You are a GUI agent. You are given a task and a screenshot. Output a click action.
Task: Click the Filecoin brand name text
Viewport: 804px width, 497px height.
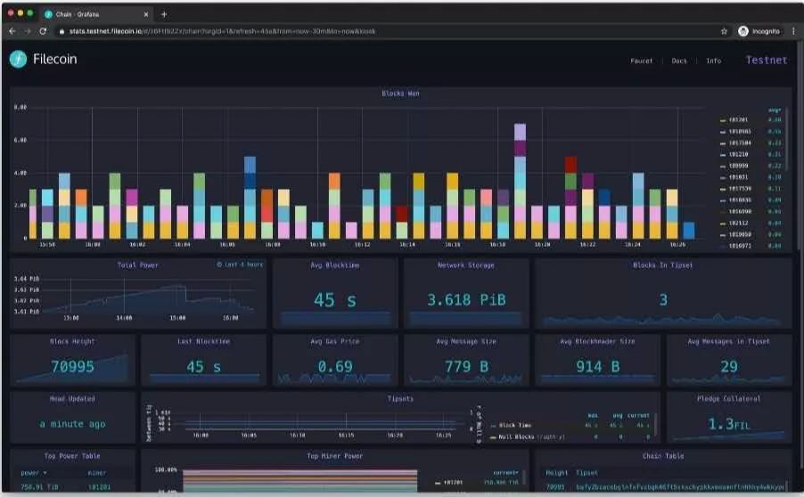coord(55,60)
